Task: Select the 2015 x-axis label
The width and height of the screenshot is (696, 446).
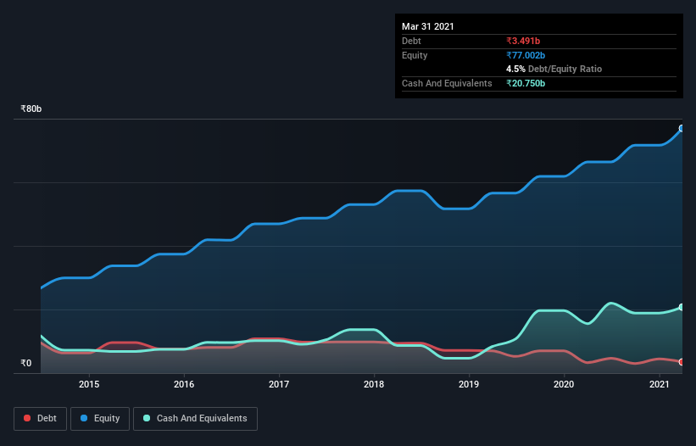Action: pyautogui.click(x=89, y=384)
